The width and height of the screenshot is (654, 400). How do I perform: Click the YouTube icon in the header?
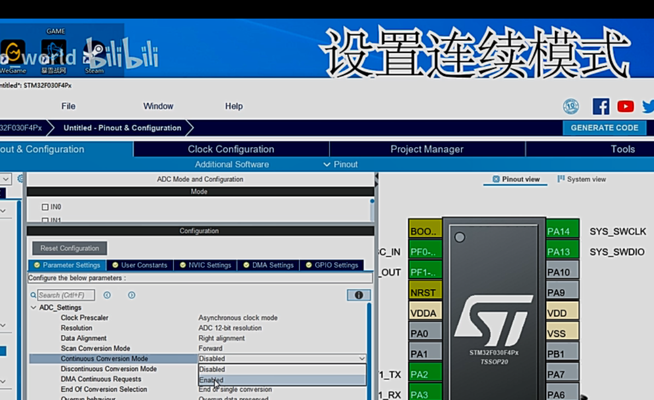click(625, 105)
